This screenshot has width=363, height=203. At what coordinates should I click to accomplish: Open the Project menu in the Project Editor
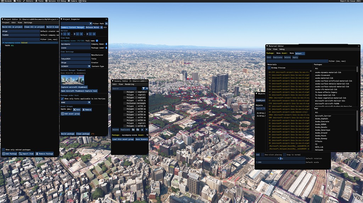pyautogui.click(x=6, y=23)
